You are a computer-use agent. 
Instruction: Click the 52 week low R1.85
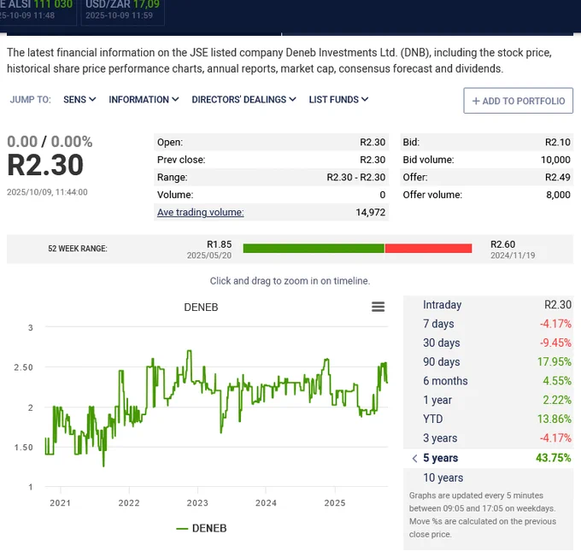[x=219, y=244]
